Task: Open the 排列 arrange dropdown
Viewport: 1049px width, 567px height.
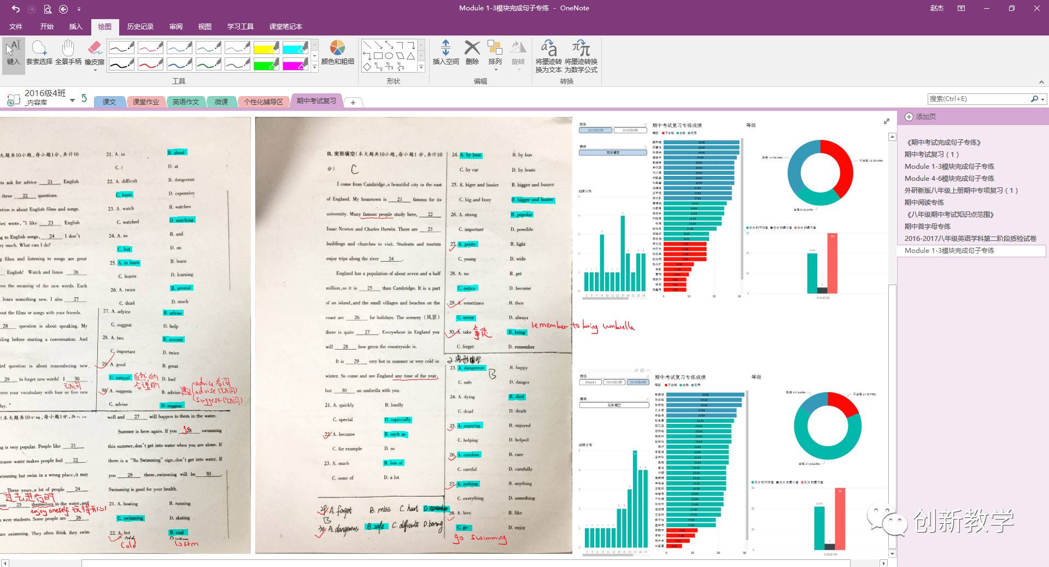Action: (x=495, y=56)
